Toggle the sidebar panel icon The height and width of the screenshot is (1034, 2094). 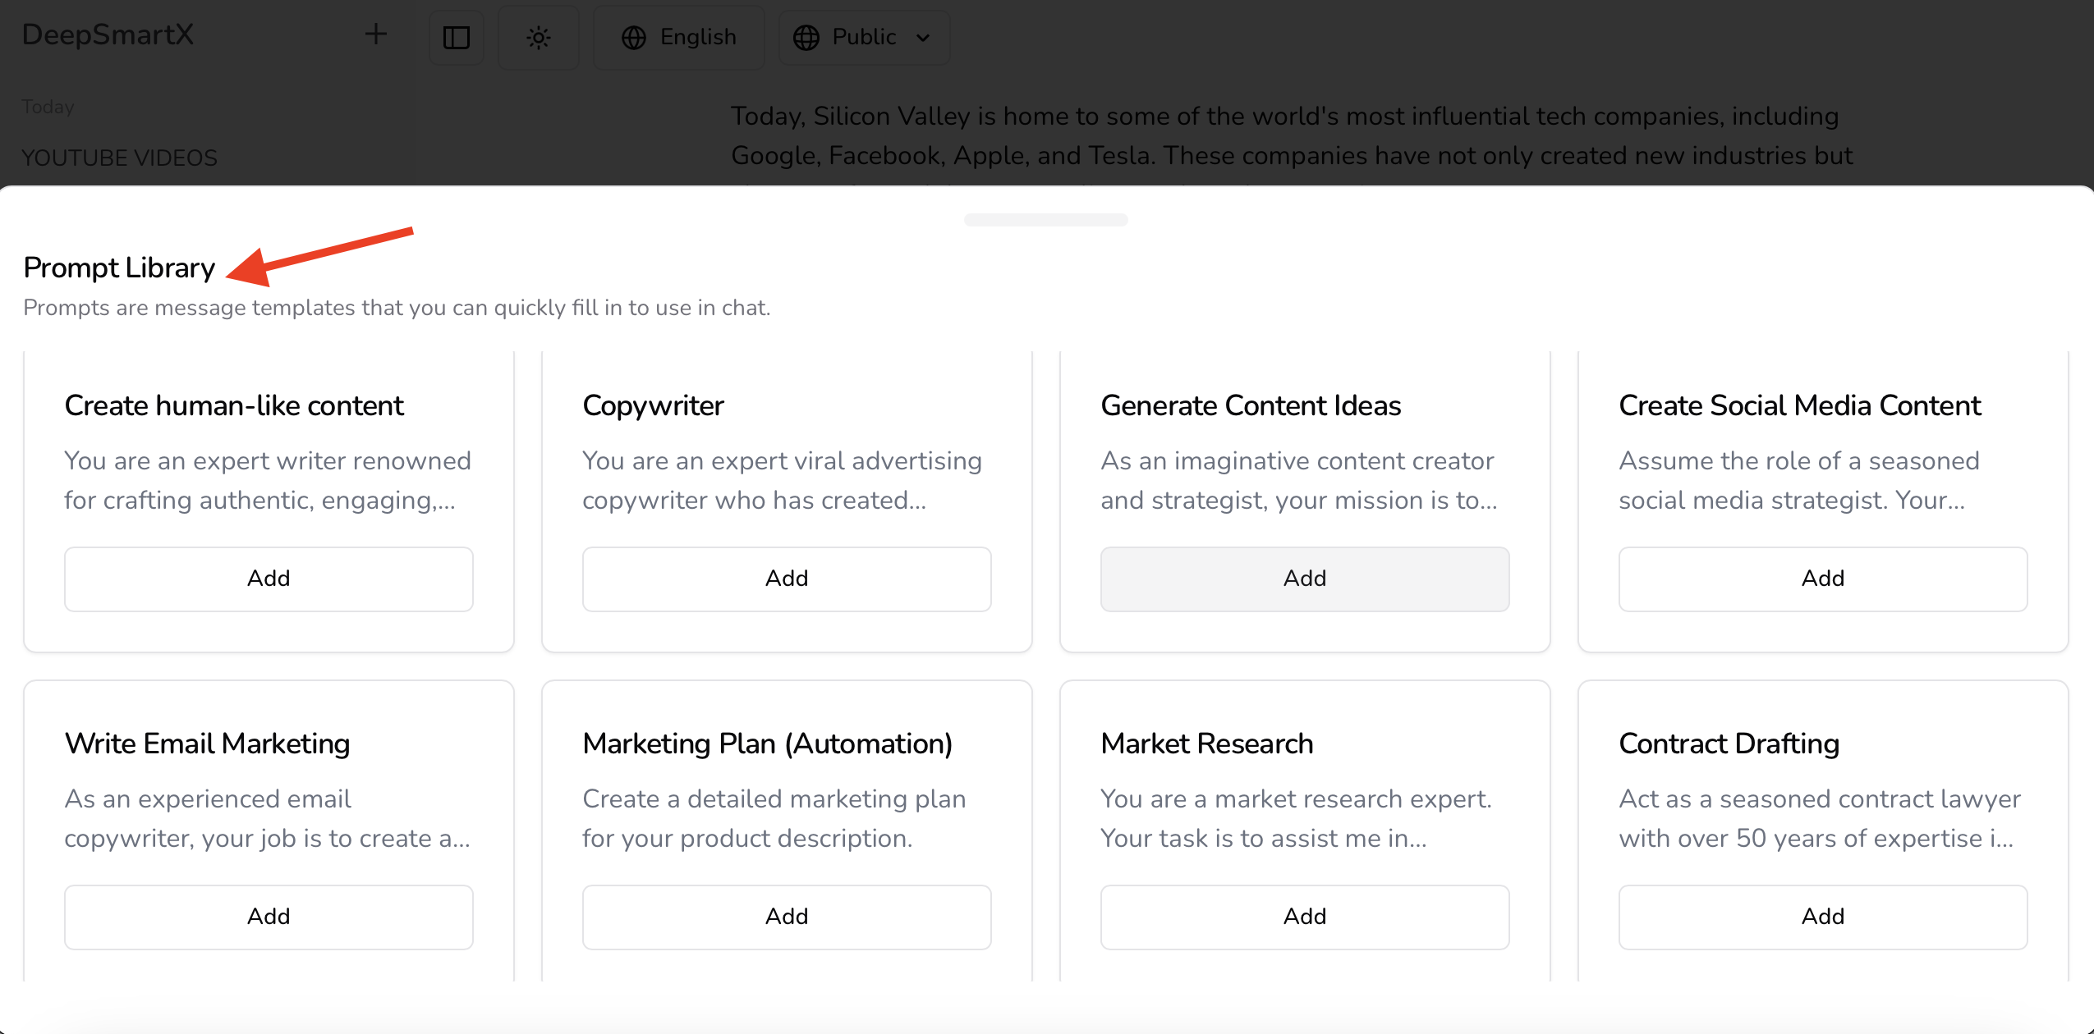click(456, 37)
